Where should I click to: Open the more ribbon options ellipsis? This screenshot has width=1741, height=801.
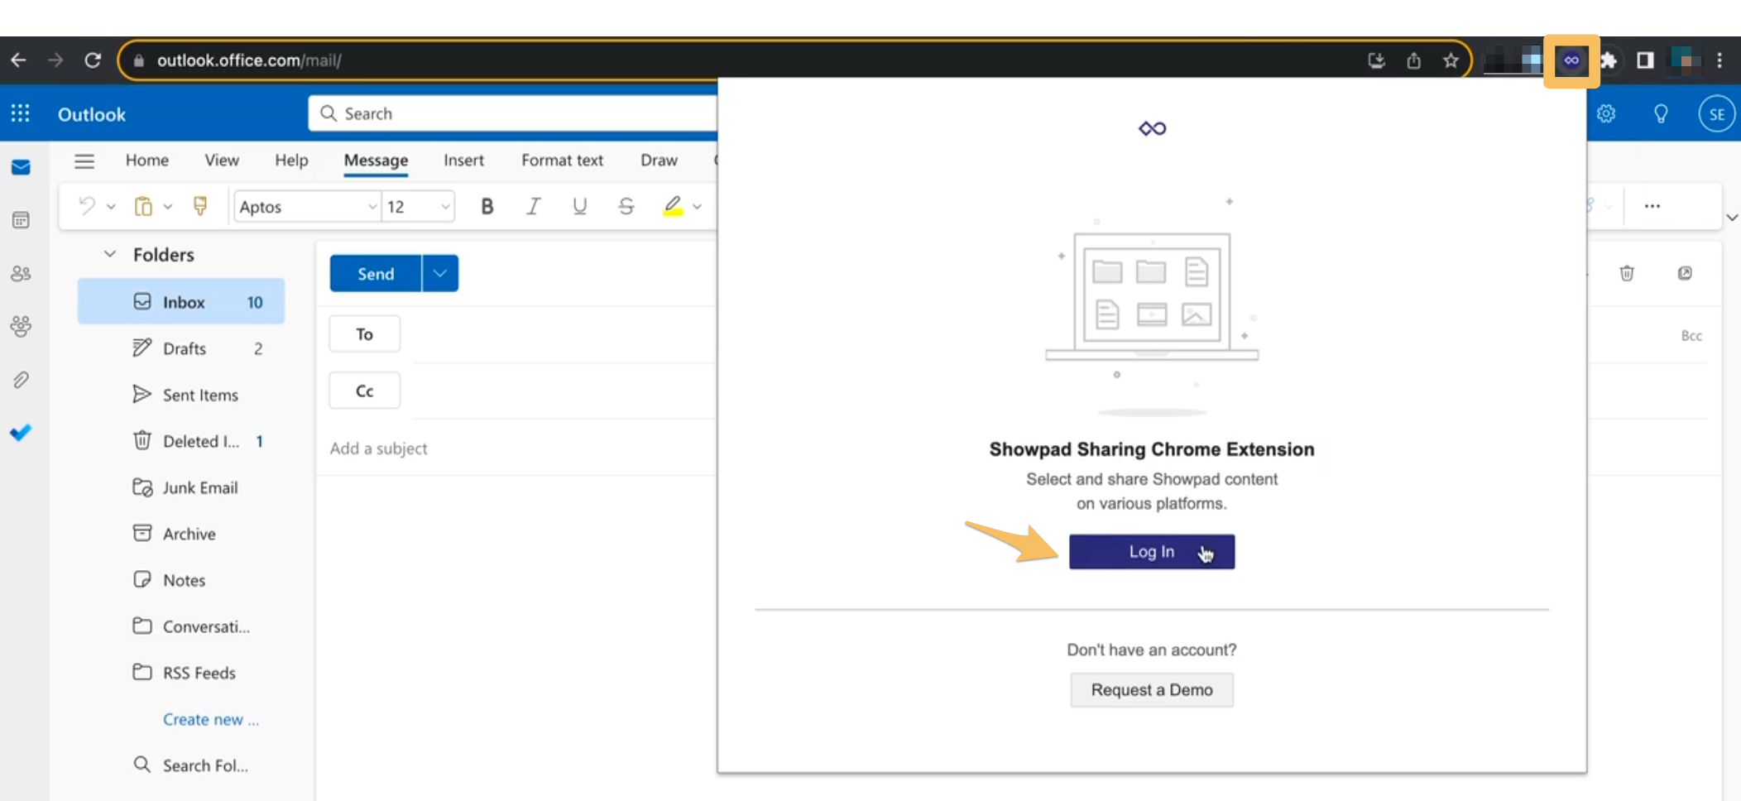(x=1652, y=206)
